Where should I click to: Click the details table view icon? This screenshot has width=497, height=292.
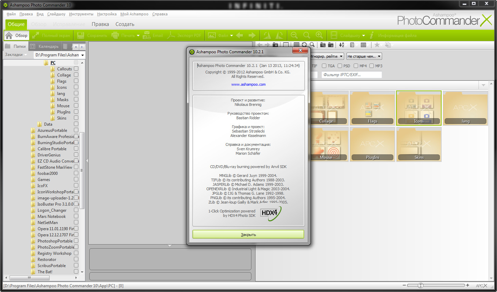pyautogui.click(x=363, y=45)
